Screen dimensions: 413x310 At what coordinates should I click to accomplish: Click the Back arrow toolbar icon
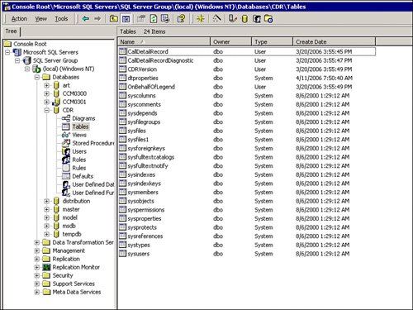point(86,19)
